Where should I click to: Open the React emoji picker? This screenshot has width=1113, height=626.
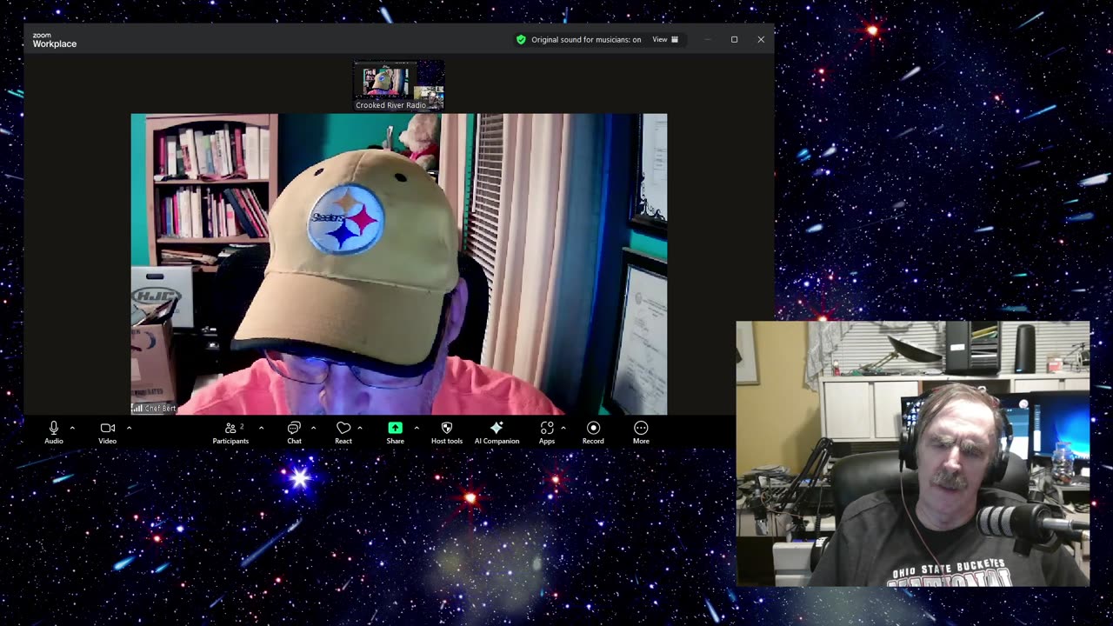click(343, 432)
